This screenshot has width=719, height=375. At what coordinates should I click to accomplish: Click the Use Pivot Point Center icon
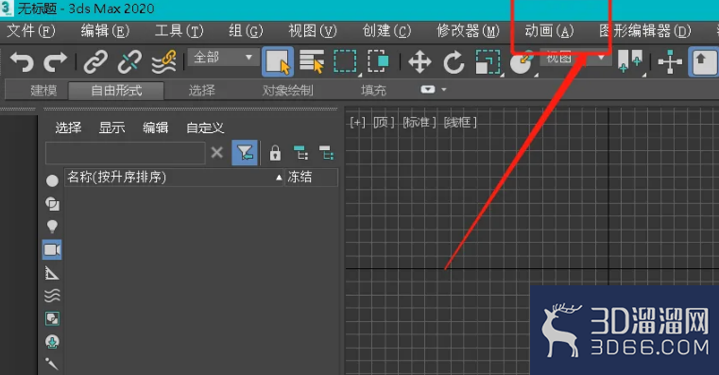630,62
